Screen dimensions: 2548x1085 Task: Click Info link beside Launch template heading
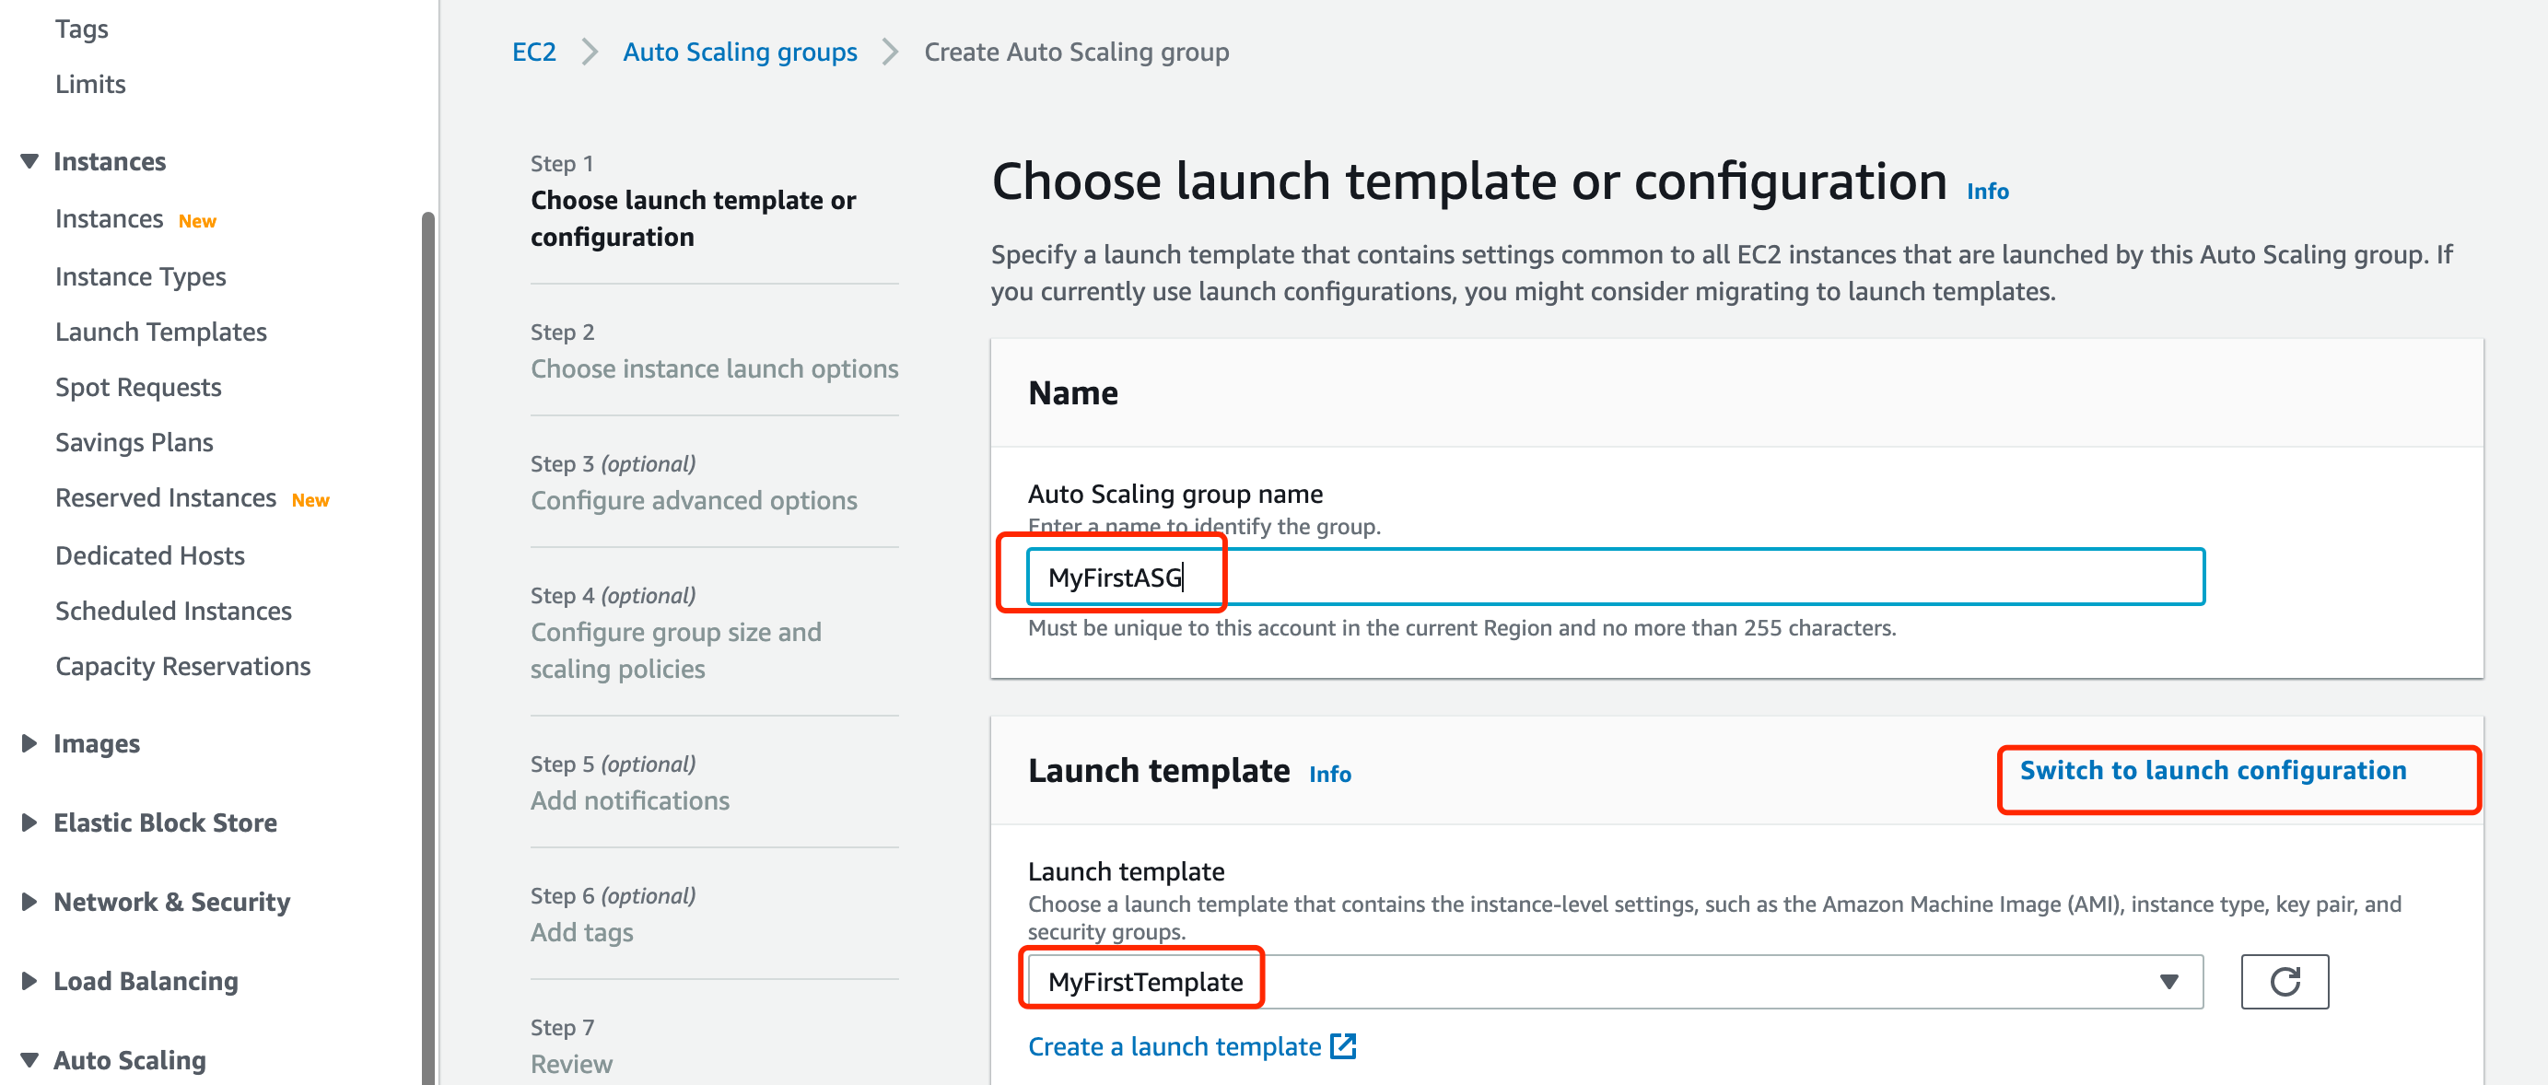(1329, 775)
